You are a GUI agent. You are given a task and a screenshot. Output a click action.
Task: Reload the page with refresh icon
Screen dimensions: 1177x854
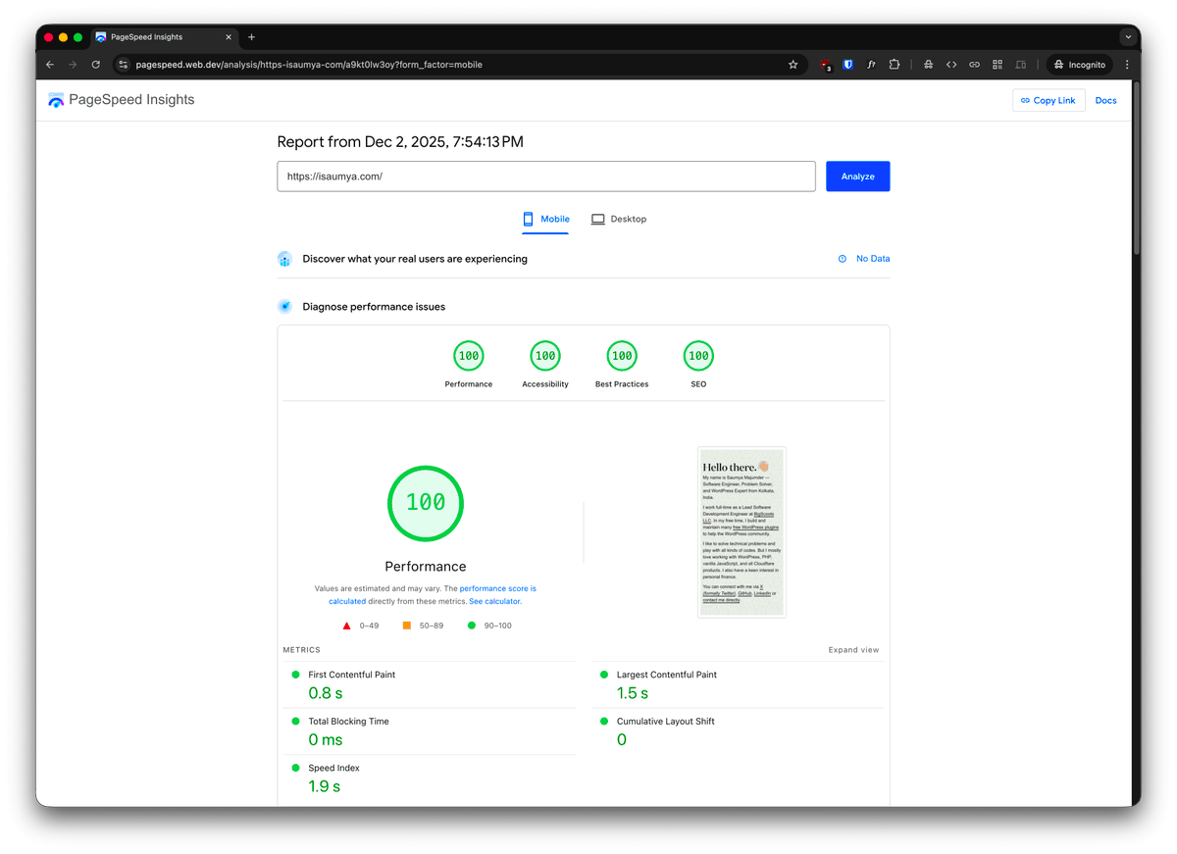pos(95,65)
